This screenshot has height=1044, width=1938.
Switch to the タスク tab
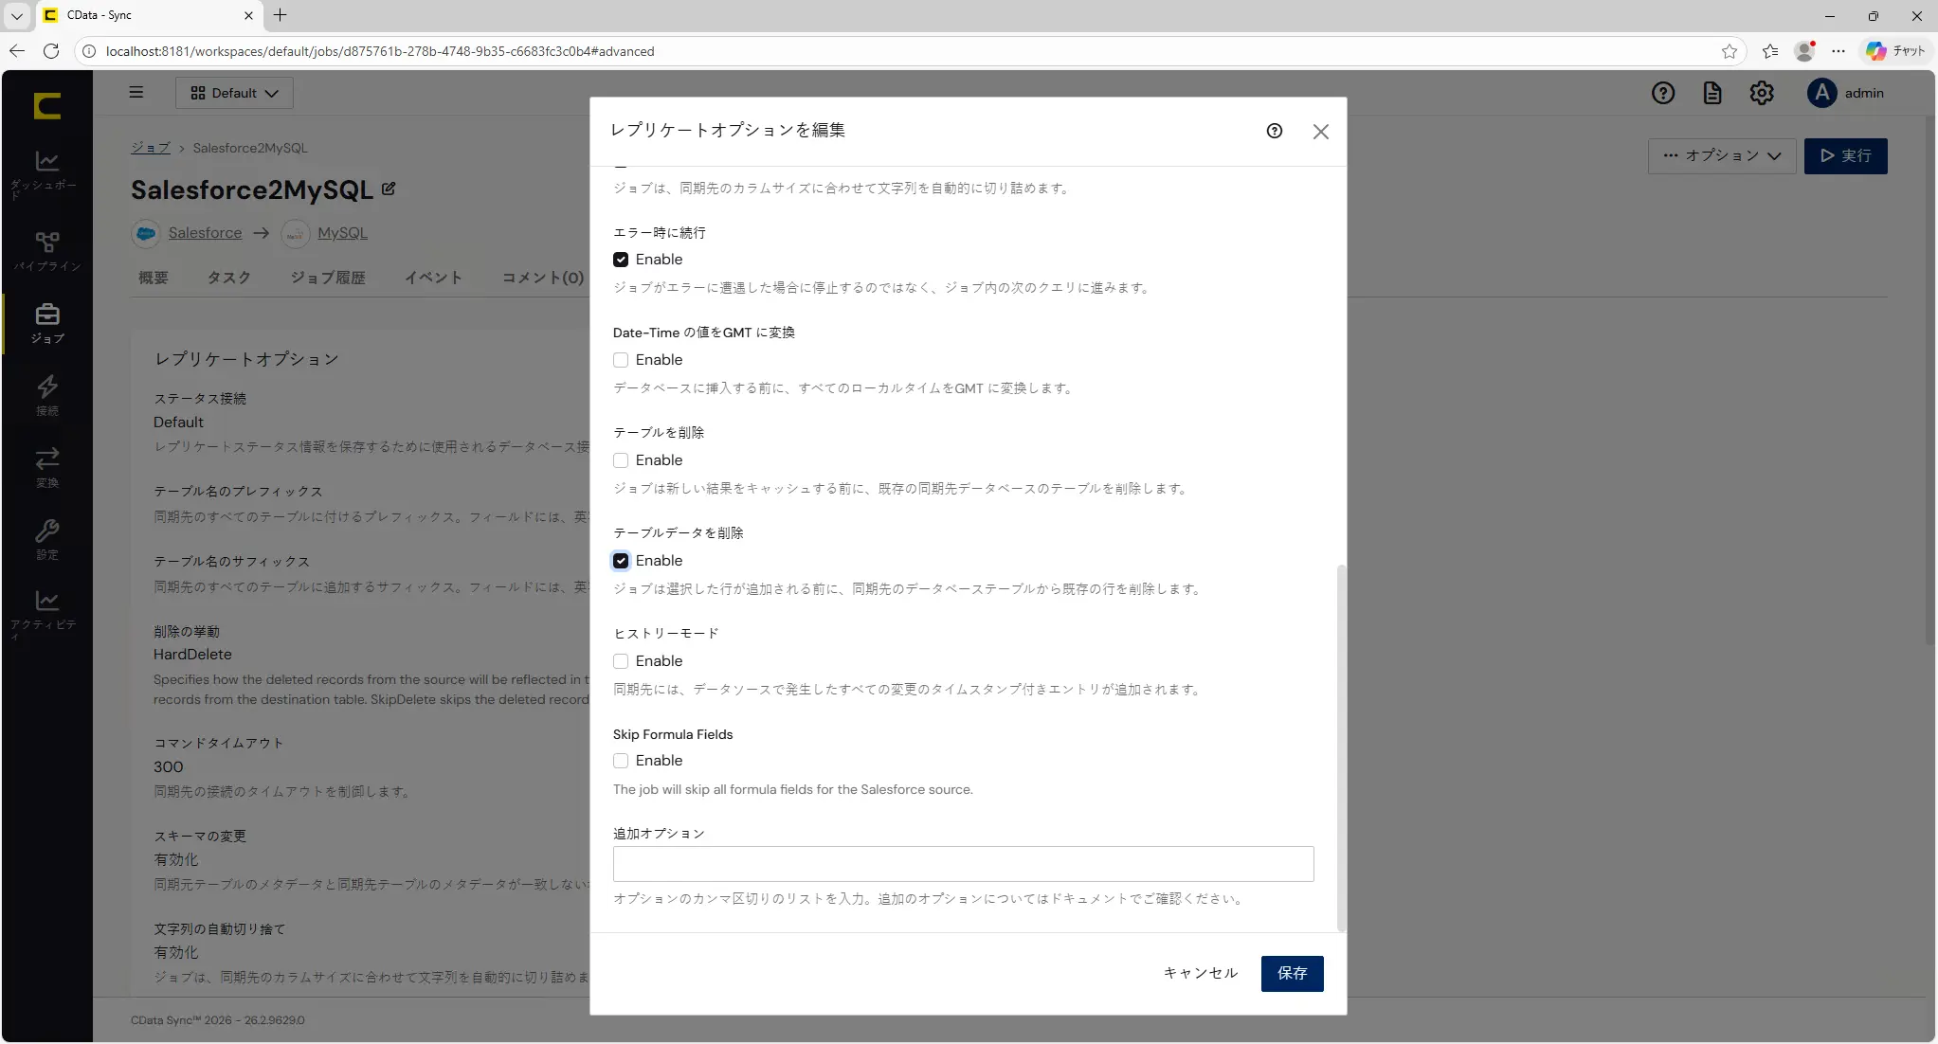229,278
